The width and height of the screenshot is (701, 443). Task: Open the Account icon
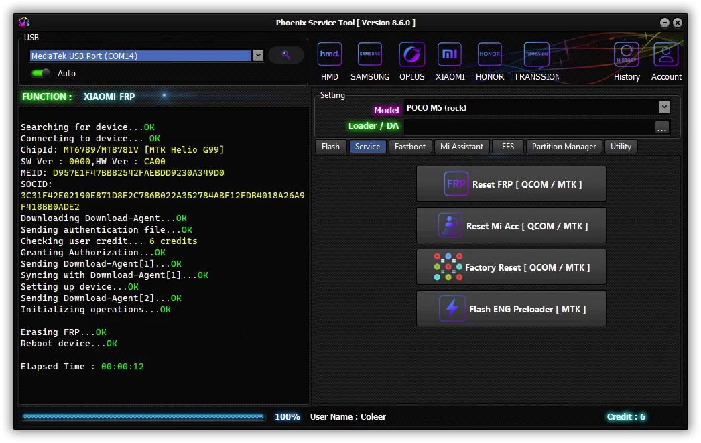click(x=666, y=55)
